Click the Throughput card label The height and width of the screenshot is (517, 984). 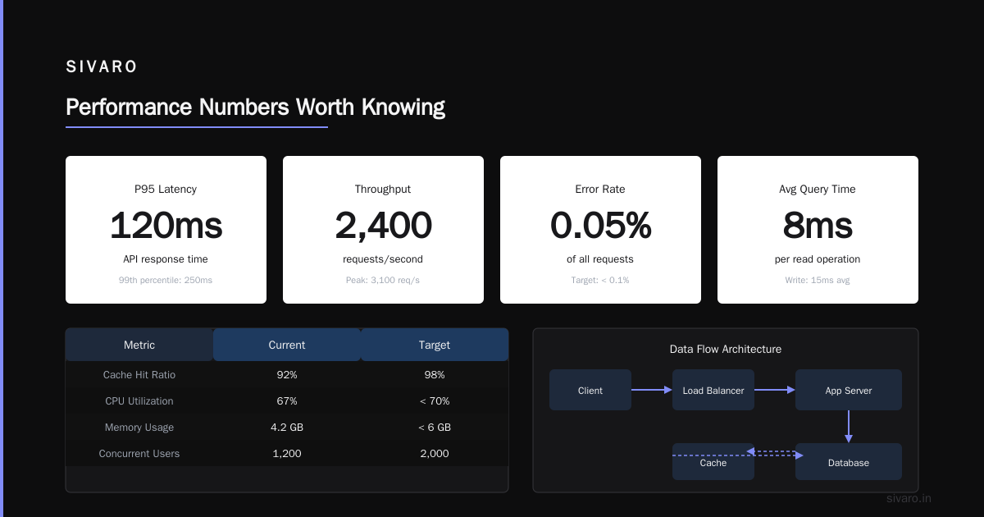click(383, 189)
